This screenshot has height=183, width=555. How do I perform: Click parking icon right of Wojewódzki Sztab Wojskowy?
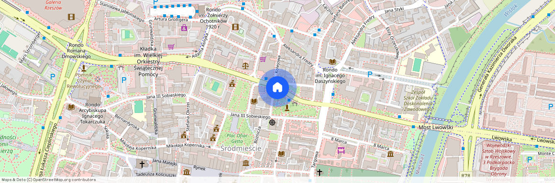530,159
